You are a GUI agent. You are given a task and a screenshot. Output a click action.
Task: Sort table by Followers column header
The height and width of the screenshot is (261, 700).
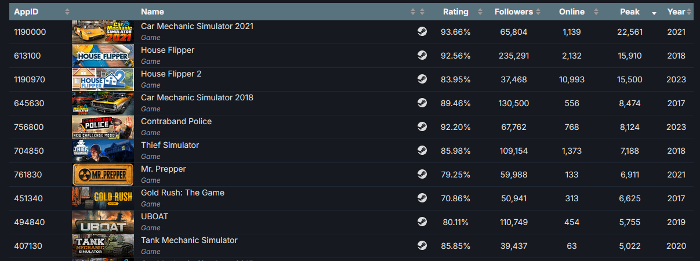coord(514,12)
